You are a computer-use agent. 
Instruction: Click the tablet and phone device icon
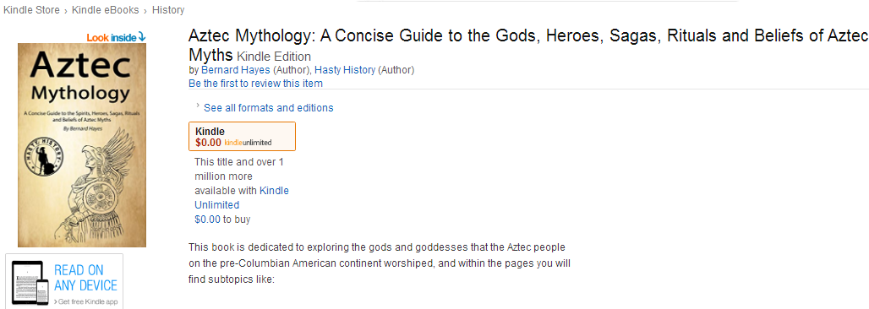tap(31, 283)
